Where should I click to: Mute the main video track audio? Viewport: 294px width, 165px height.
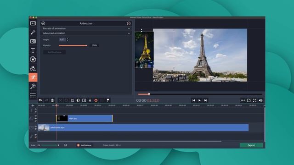point(36,129)
